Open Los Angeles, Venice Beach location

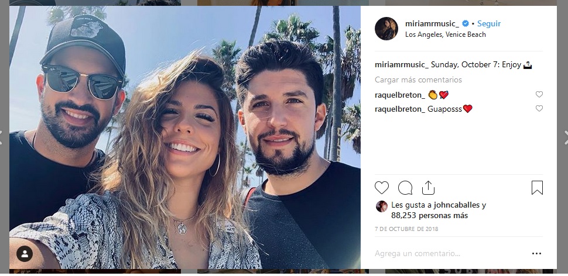pyautogui.click(x=445, y=34)
